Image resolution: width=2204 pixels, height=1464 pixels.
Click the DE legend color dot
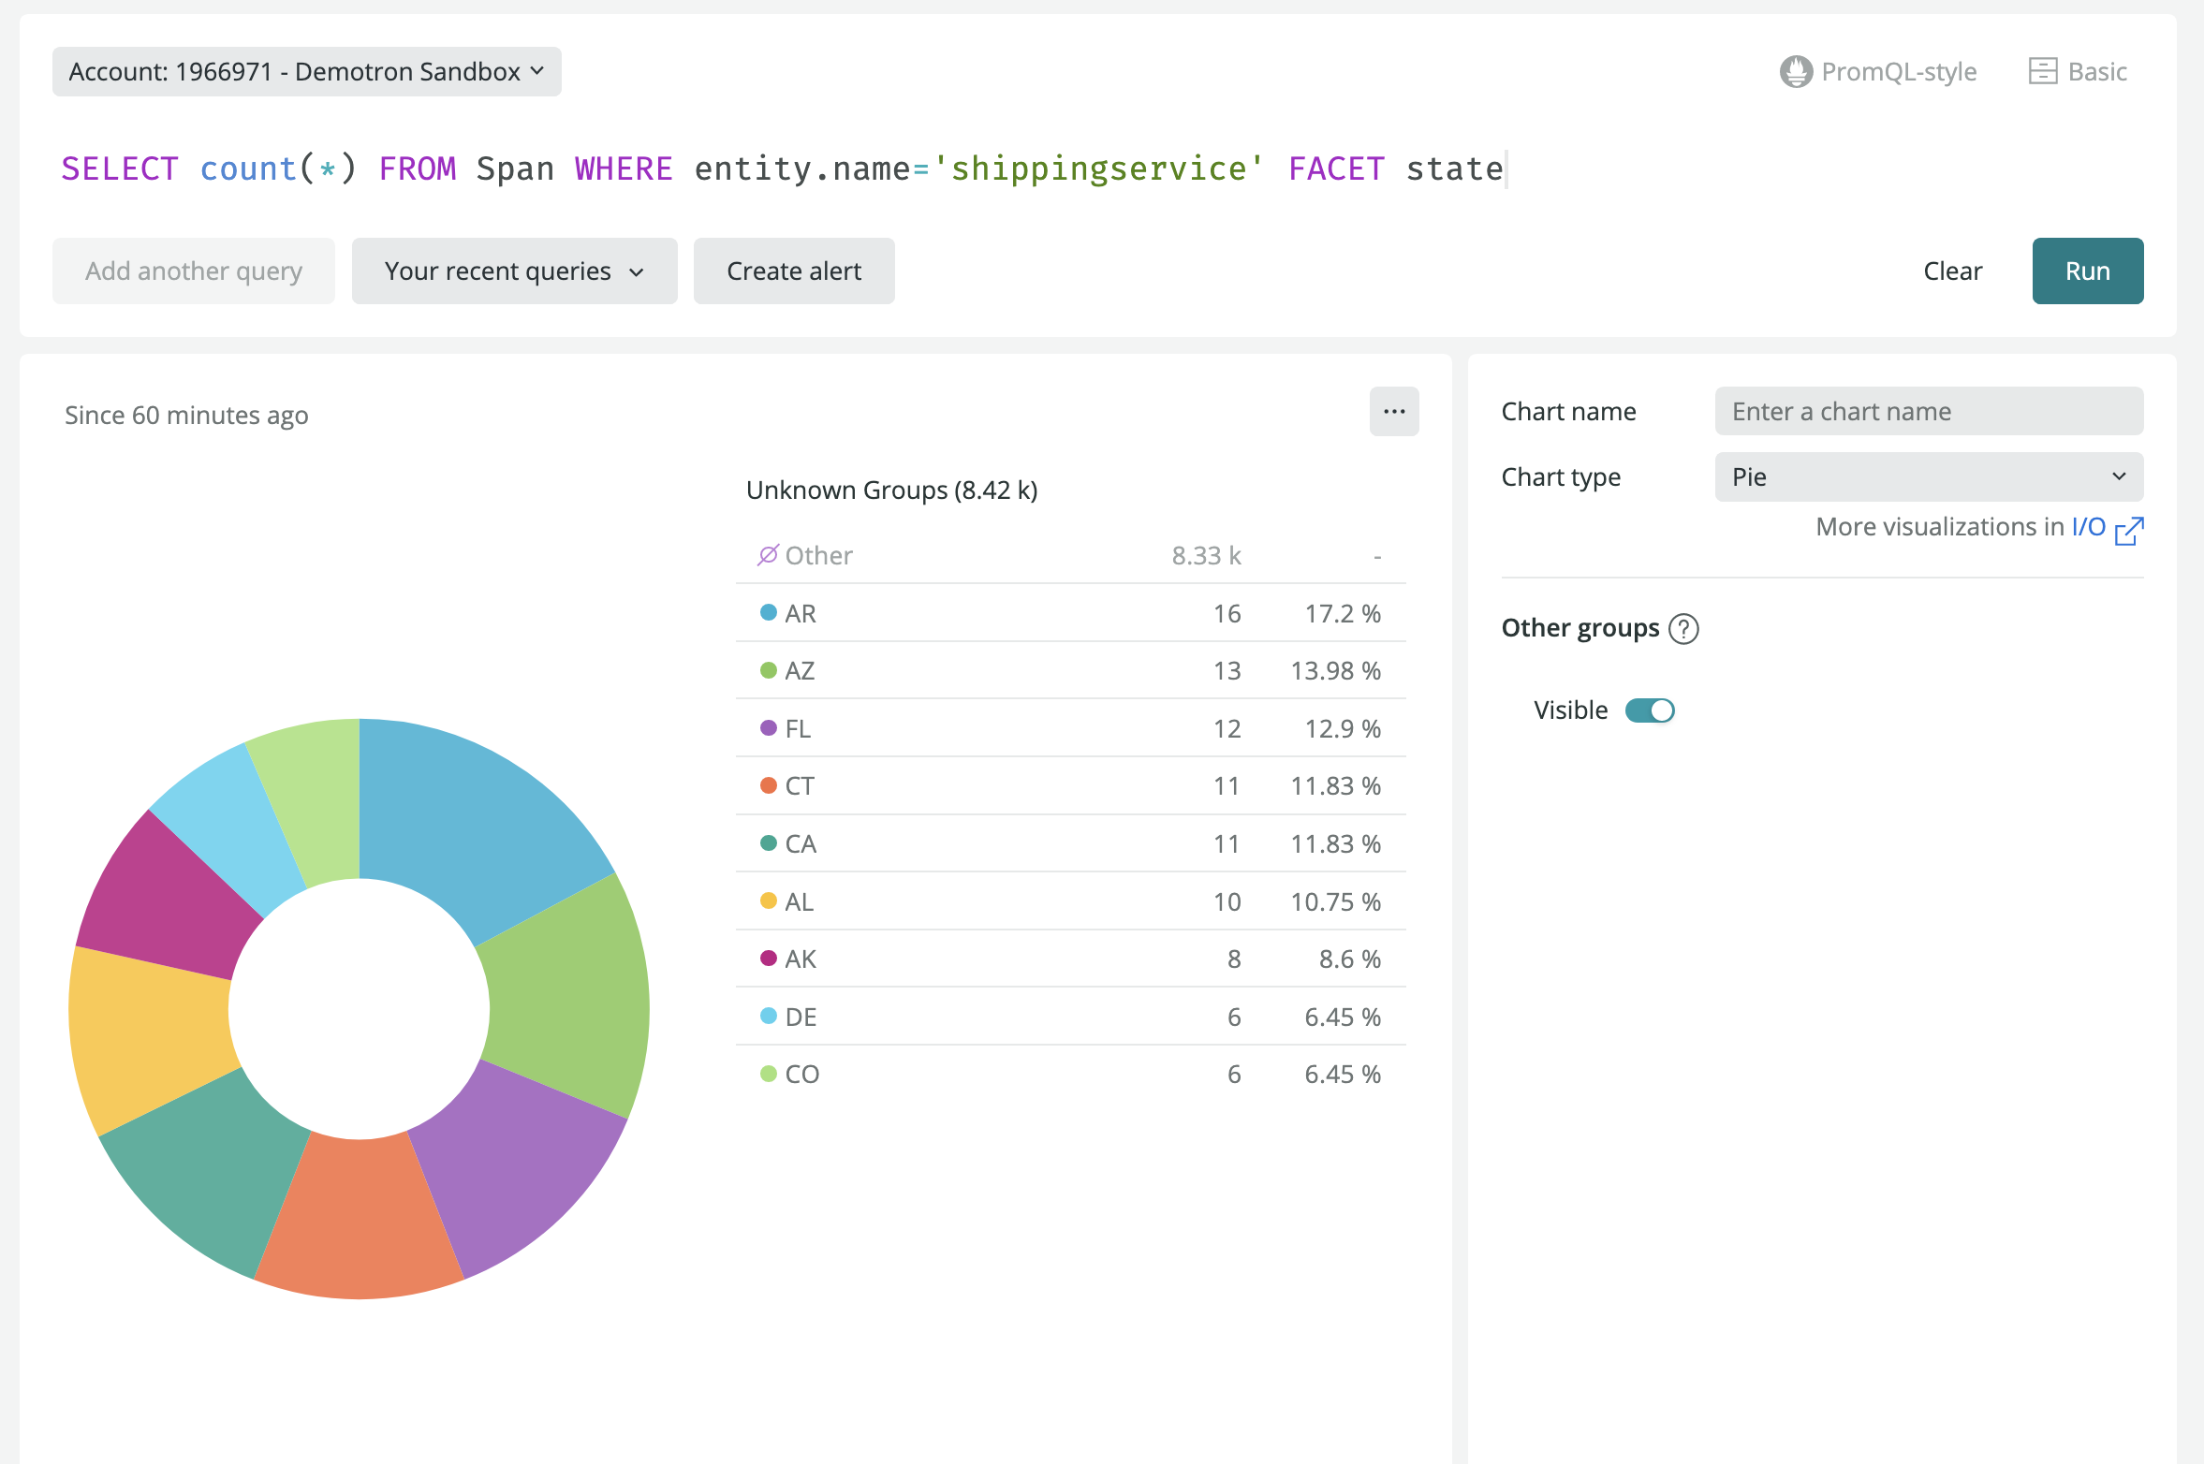tap(768, 1016)
